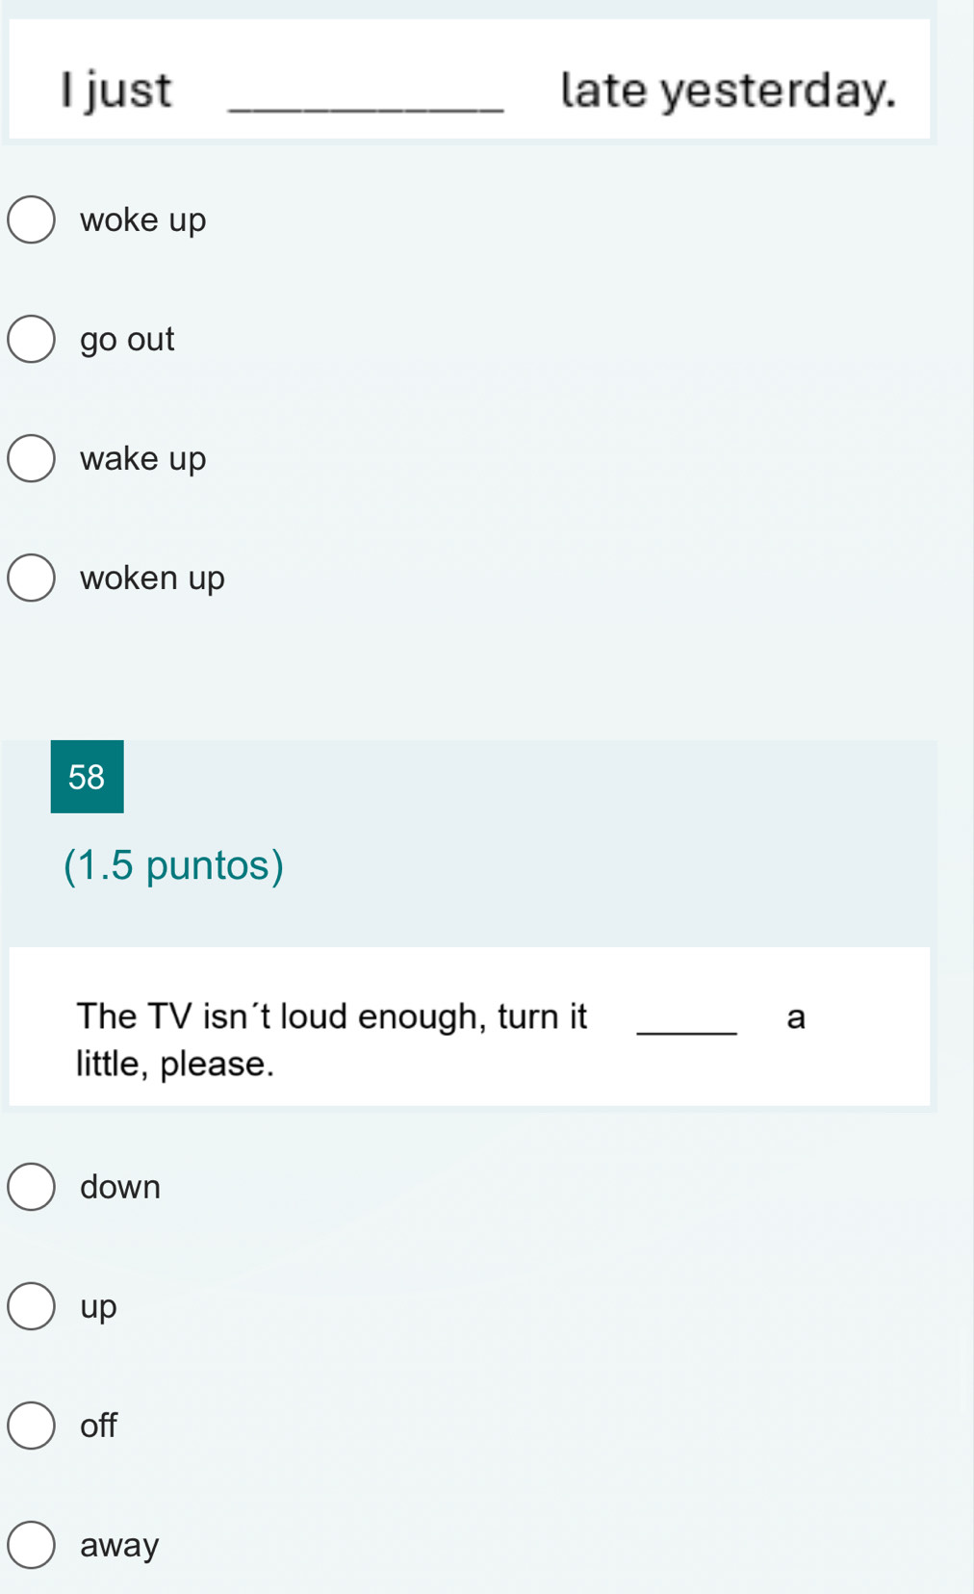The height and width of the screenshot is (1594, 974).
Task: Click the 'The TV isn't loud enough' question text
Action: [332, 1016]
